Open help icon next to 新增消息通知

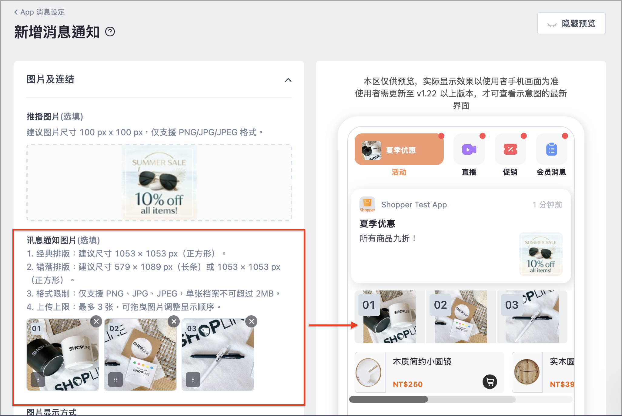110,32
